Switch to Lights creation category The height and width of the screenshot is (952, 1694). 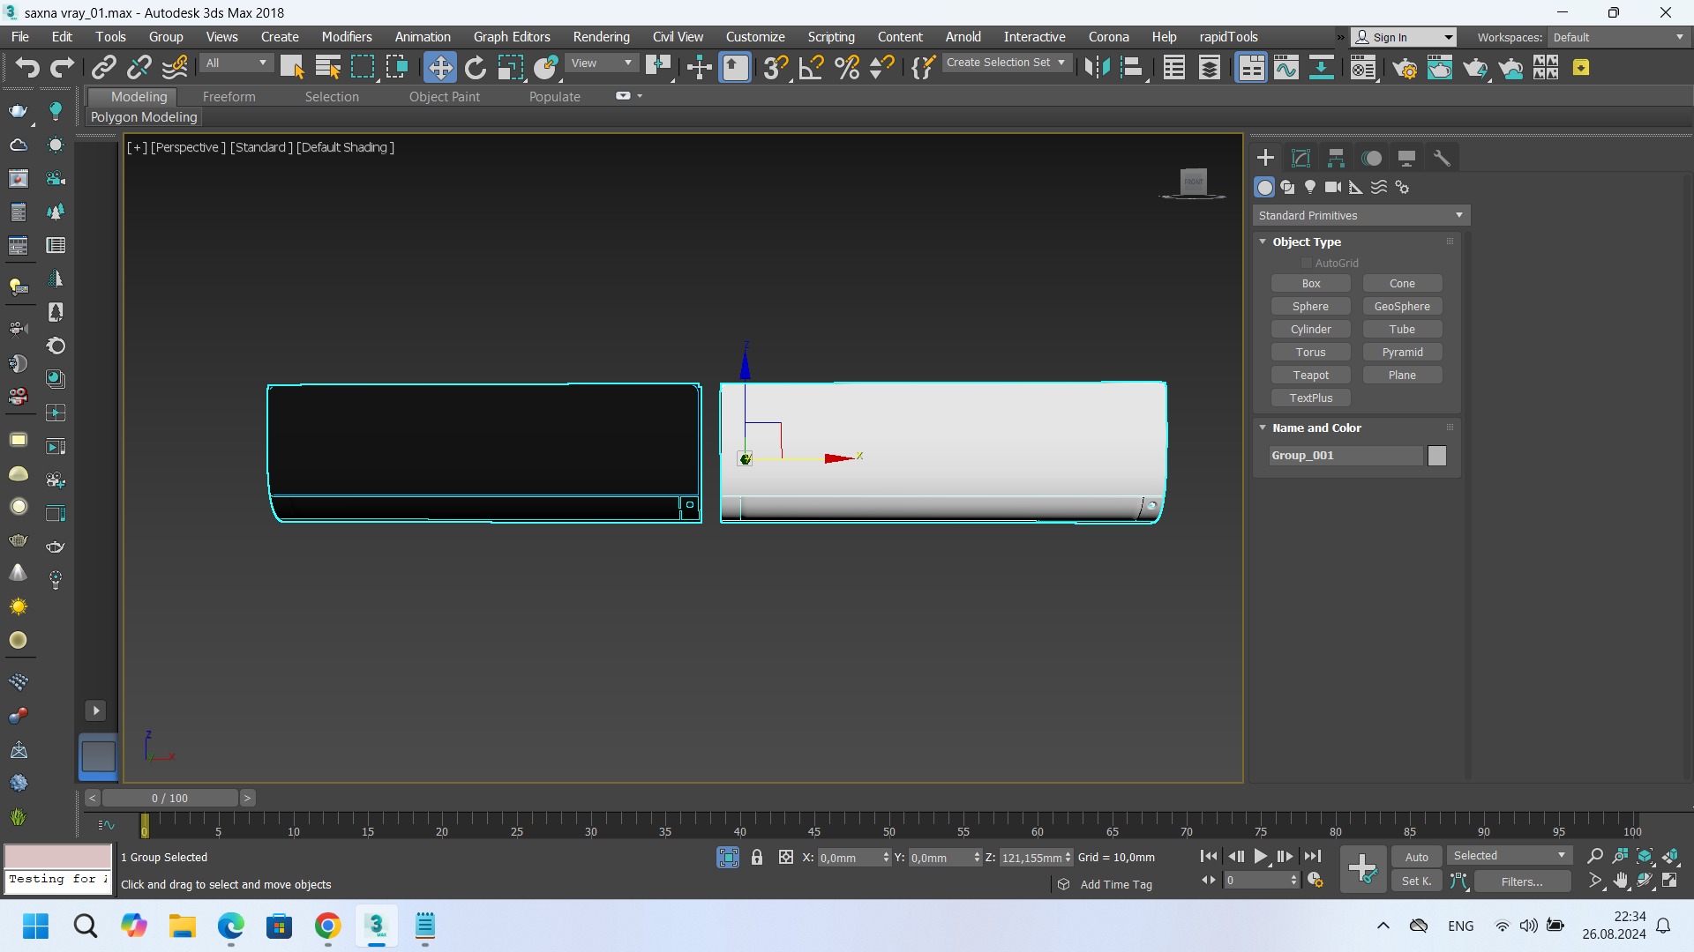1310,187
